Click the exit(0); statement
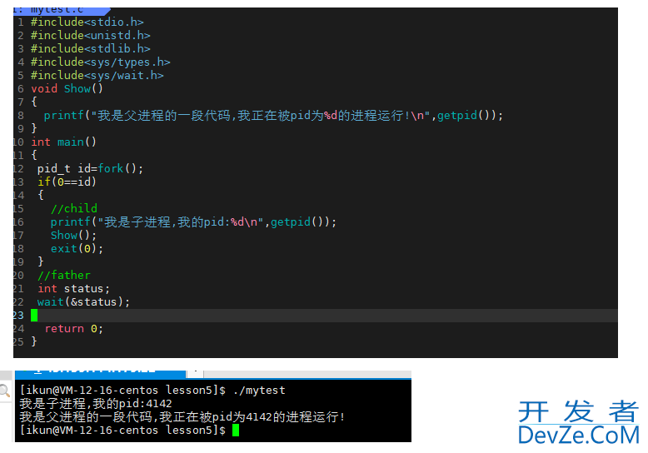The width and height of the screenshot is (648, 453). coord(77,248)
